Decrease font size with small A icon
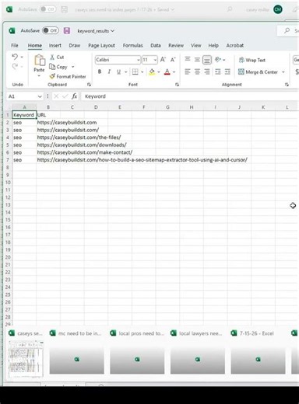299x404 pixels. 173,60
